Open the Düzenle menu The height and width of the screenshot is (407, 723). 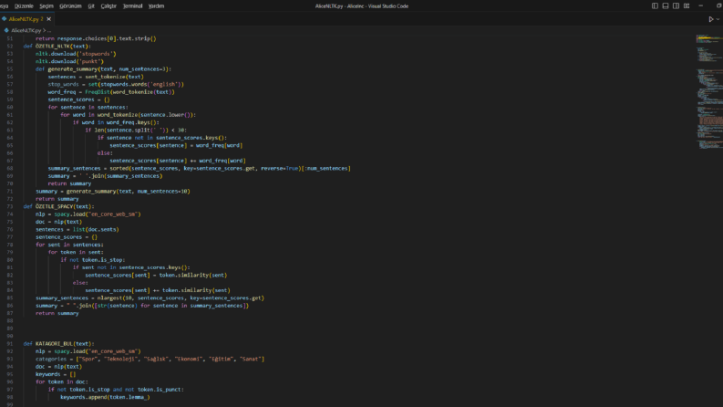click(24, 6)
